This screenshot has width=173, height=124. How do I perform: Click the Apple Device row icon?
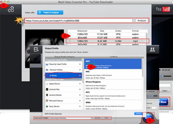tap(47, 84)
